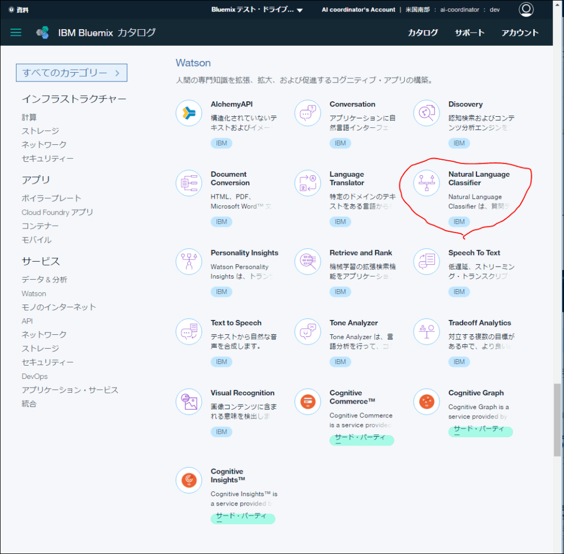Open the アプリケーション・サービス category

point(70,390)
